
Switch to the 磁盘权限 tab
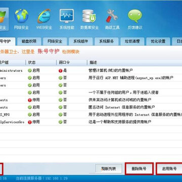point(29,41)
